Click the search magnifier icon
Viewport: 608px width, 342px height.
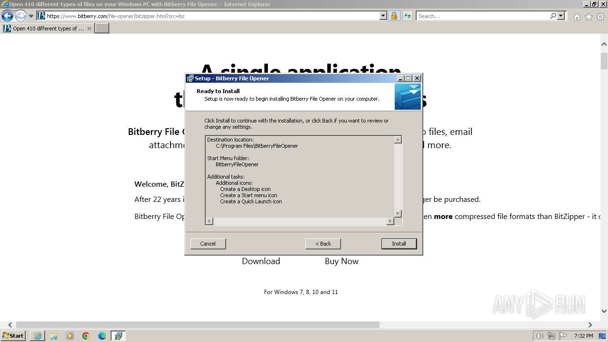pyautogui.click(x=553, y=16)
